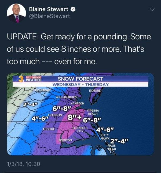Image resolution: width=161 pixels, height=173 pixels.
Task: Click the @BlaineStewart handle
Action: tap(49, 16)
